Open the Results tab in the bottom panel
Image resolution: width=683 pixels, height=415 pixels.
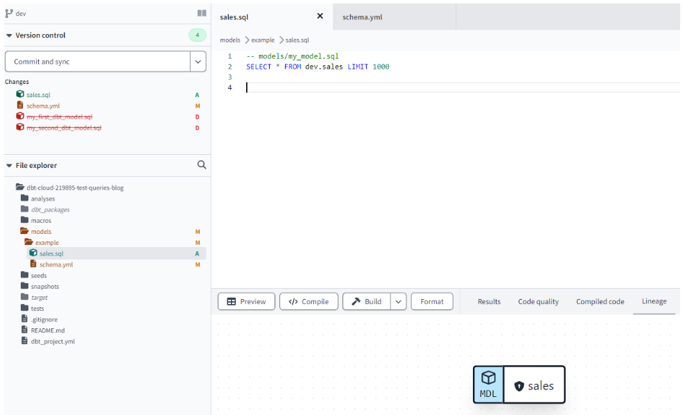click(x=489, y=301)
